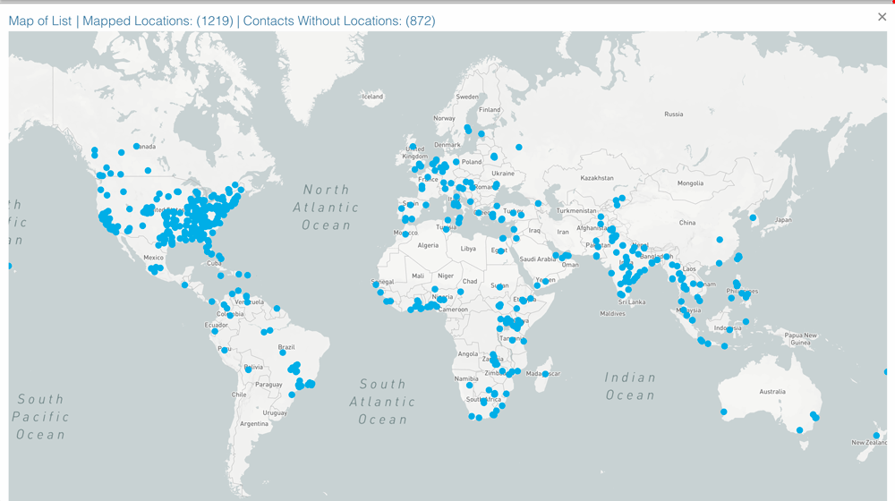
Task: Click the Map of List header title
Action: (x=40, y=21)
